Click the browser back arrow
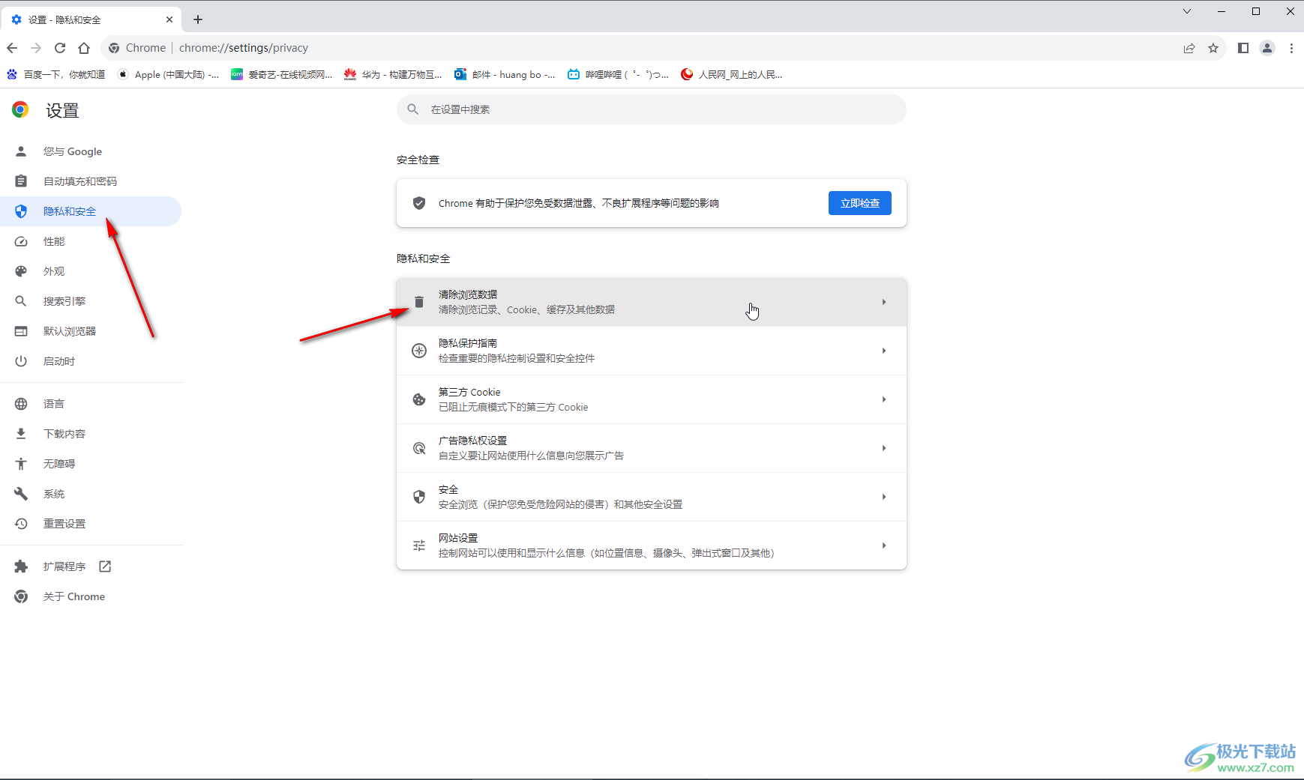This screenshot has width=1304, height=780. click(x=12, y=48)
